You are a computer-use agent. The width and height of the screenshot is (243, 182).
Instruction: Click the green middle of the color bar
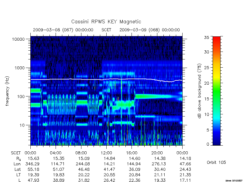(217, 91)
